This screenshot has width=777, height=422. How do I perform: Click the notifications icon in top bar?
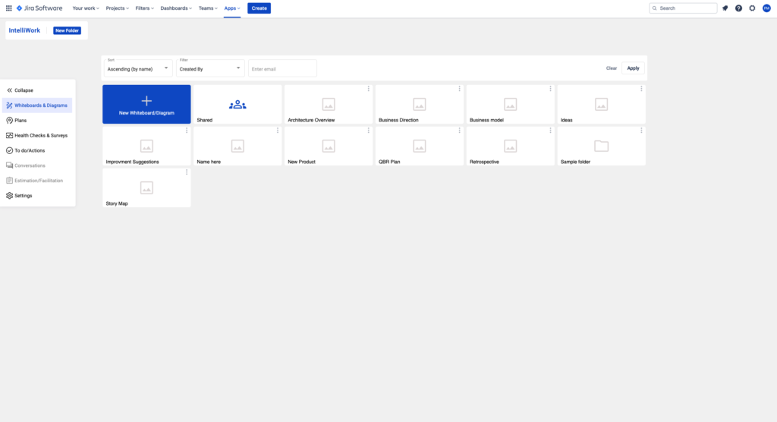point(725,8)
